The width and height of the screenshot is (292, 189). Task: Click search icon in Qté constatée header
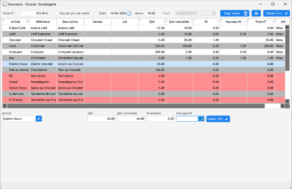click(191, 22)
